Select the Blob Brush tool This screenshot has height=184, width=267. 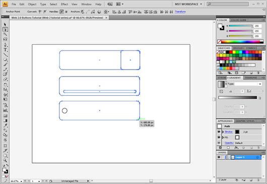click(5, 74)
